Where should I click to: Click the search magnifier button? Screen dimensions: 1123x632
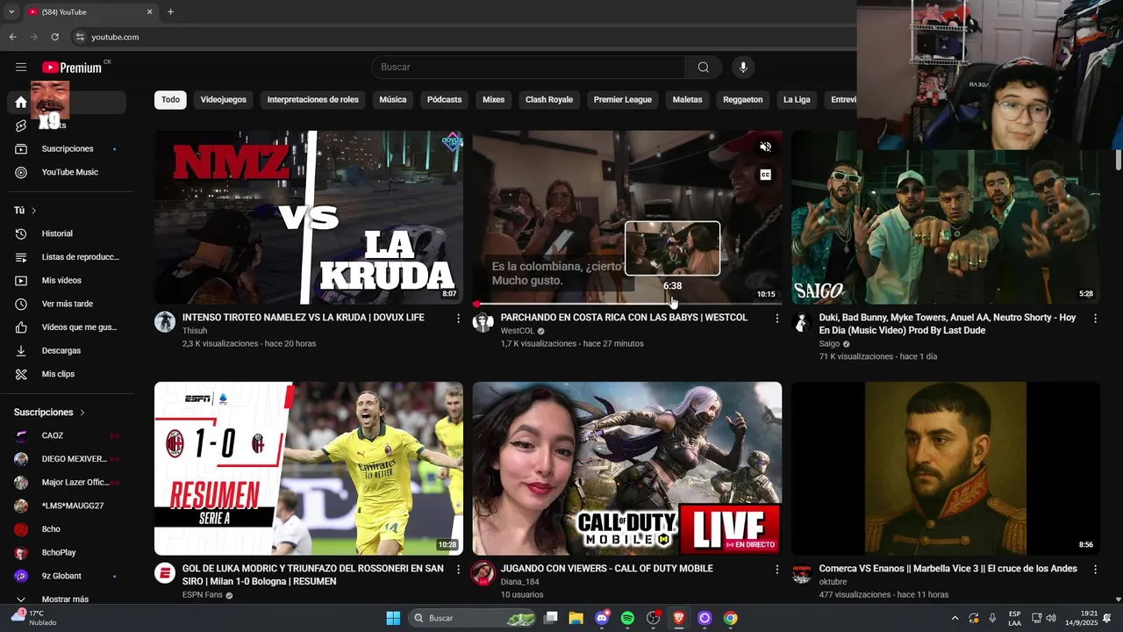(704, 68)
